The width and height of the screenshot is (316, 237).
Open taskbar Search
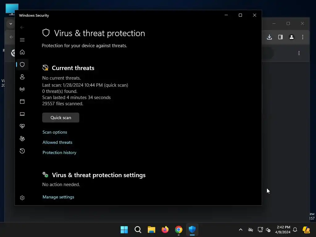tap(138, 230)
